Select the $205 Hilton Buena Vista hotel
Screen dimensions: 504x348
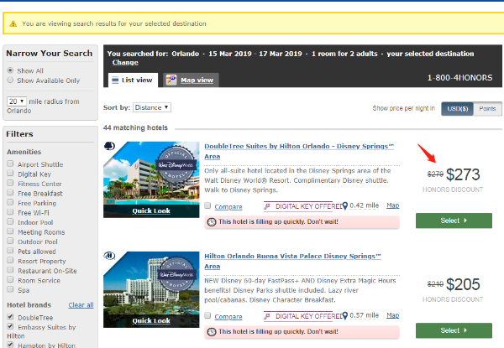click(x=454, y=330)
